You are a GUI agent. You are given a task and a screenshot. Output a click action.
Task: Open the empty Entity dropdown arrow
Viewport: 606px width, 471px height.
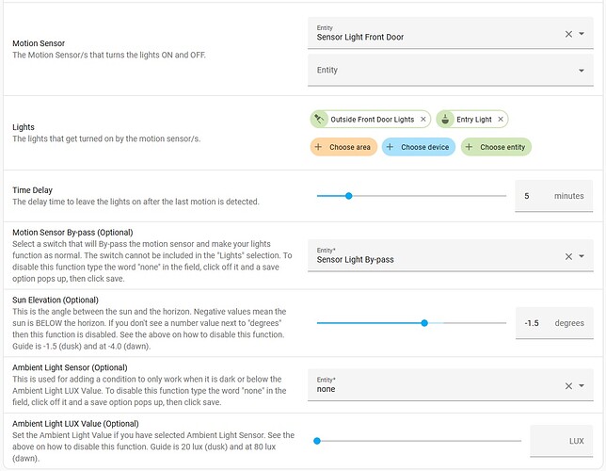click(582, 71)
